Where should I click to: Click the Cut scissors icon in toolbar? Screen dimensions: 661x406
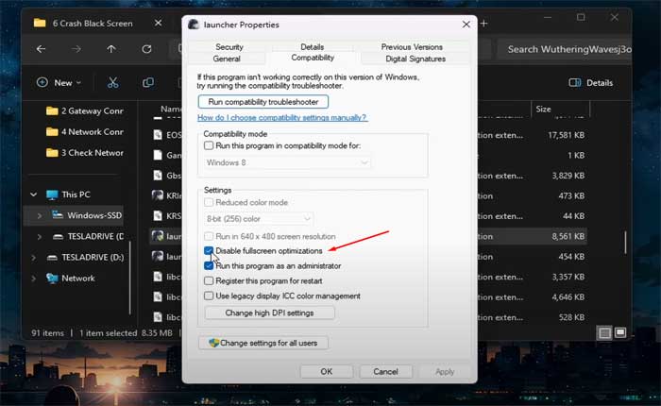[x=113, y=83]
